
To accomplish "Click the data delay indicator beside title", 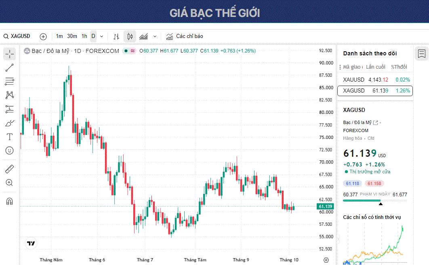I will click(132, 51).
